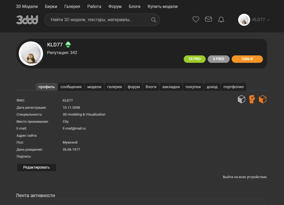Click Выйти на всех устройствах link
This screenshot has width=284, height=205.
pos(245,177)
